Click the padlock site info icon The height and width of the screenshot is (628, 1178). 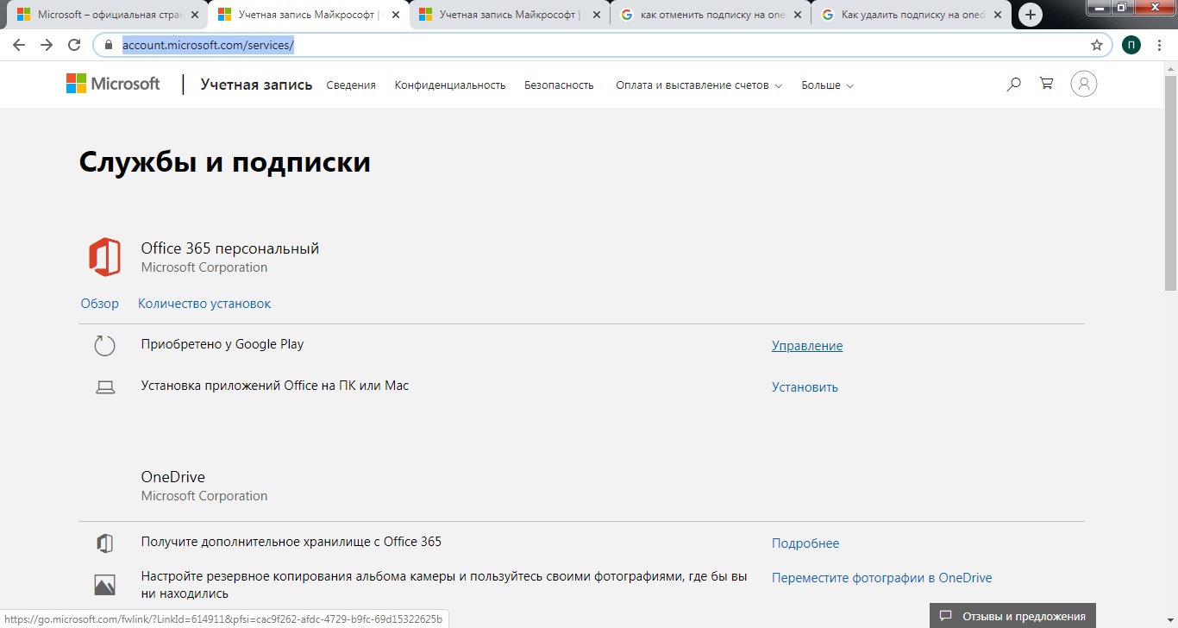[x=109, y=45]
